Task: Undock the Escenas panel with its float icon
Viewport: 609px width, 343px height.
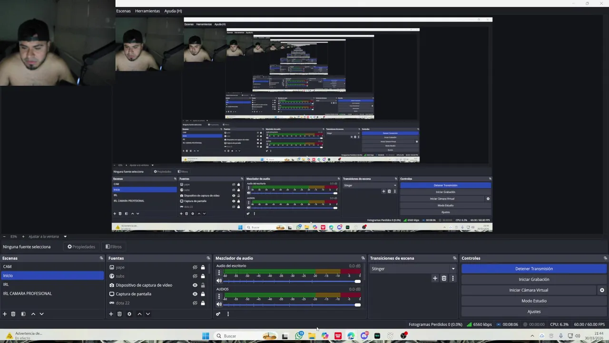Action: (101, 258)
